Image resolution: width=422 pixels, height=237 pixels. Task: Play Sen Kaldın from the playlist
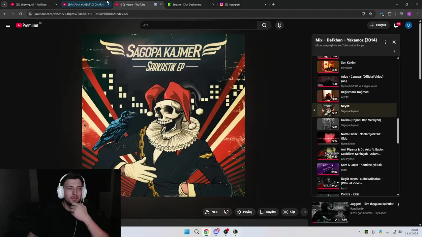click(354, 66)
